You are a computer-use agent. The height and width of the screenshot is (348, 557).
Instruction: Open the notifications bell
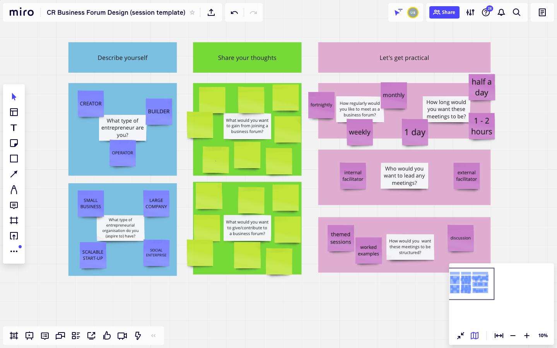pos(501,12)
